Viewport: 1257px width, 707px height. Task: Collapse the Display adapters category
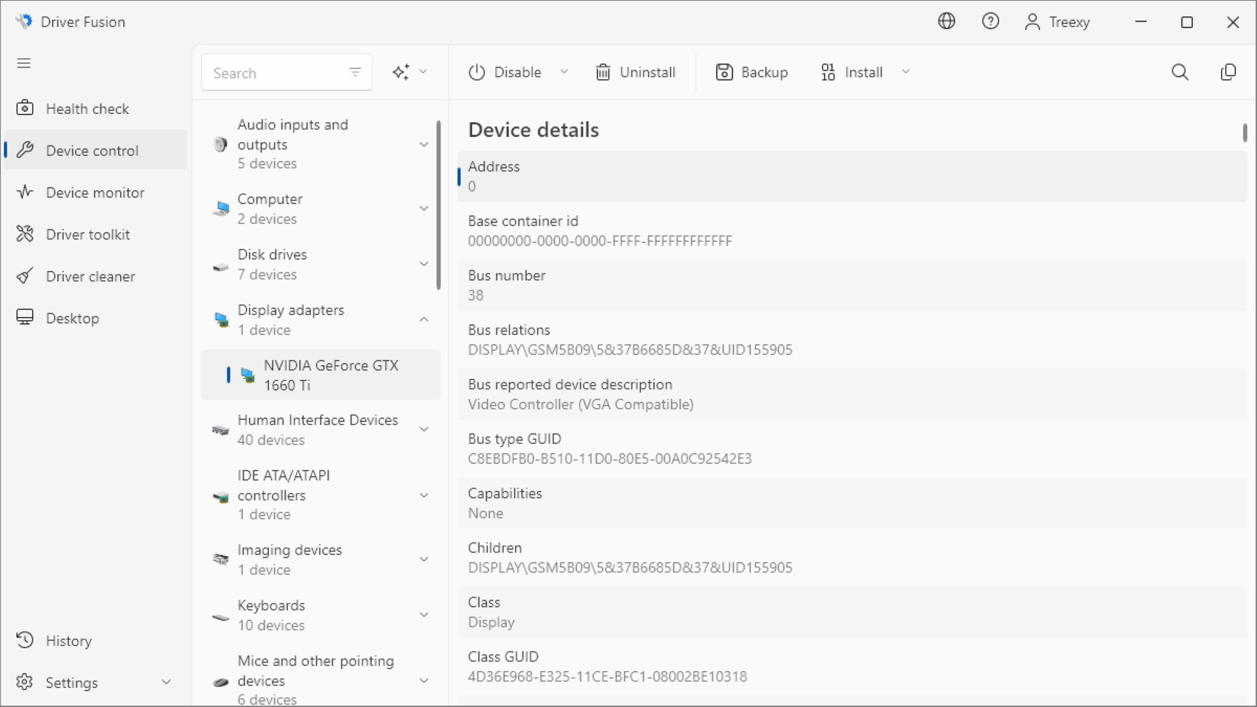424,319
